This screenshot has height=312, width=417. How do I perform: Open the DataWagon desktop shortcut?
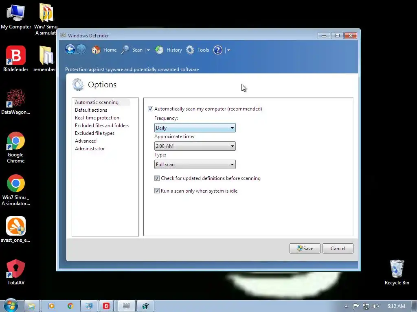point(16,102)
